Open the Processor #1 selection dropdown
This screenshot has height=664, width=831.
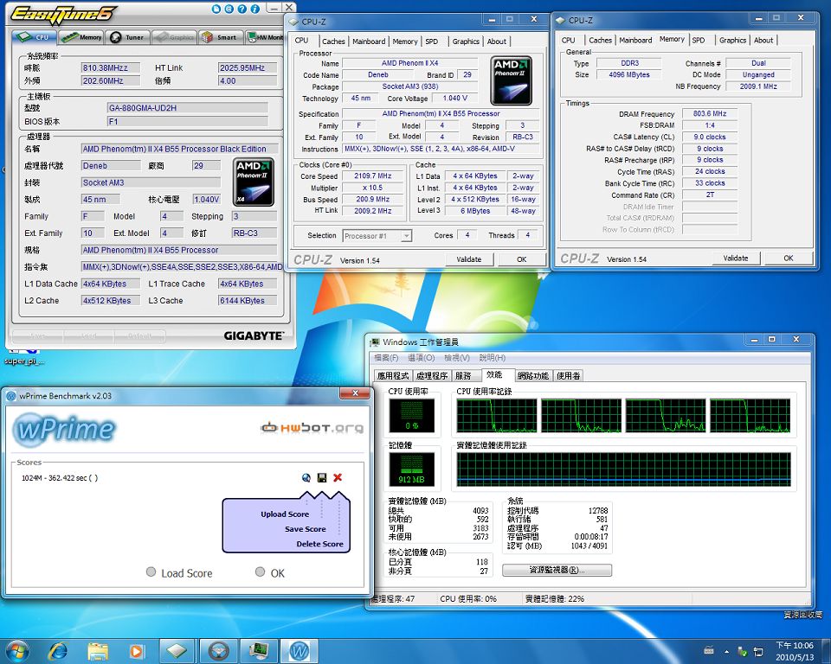pos(377,236)
